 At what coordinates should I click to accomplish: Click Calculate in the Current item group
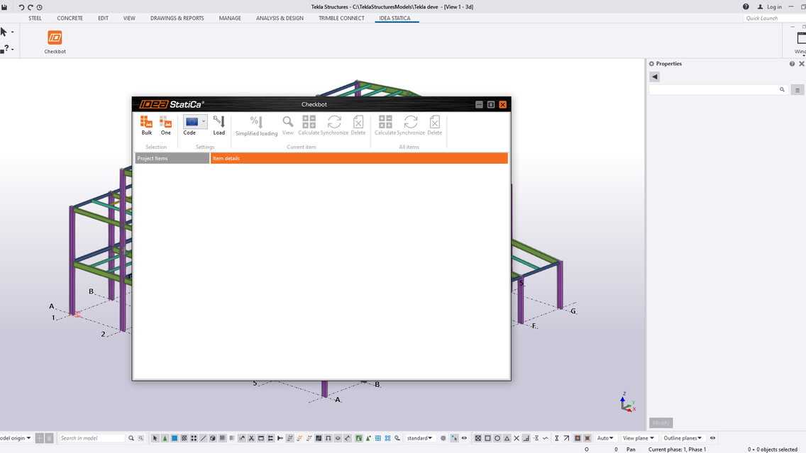pos(309,125)
